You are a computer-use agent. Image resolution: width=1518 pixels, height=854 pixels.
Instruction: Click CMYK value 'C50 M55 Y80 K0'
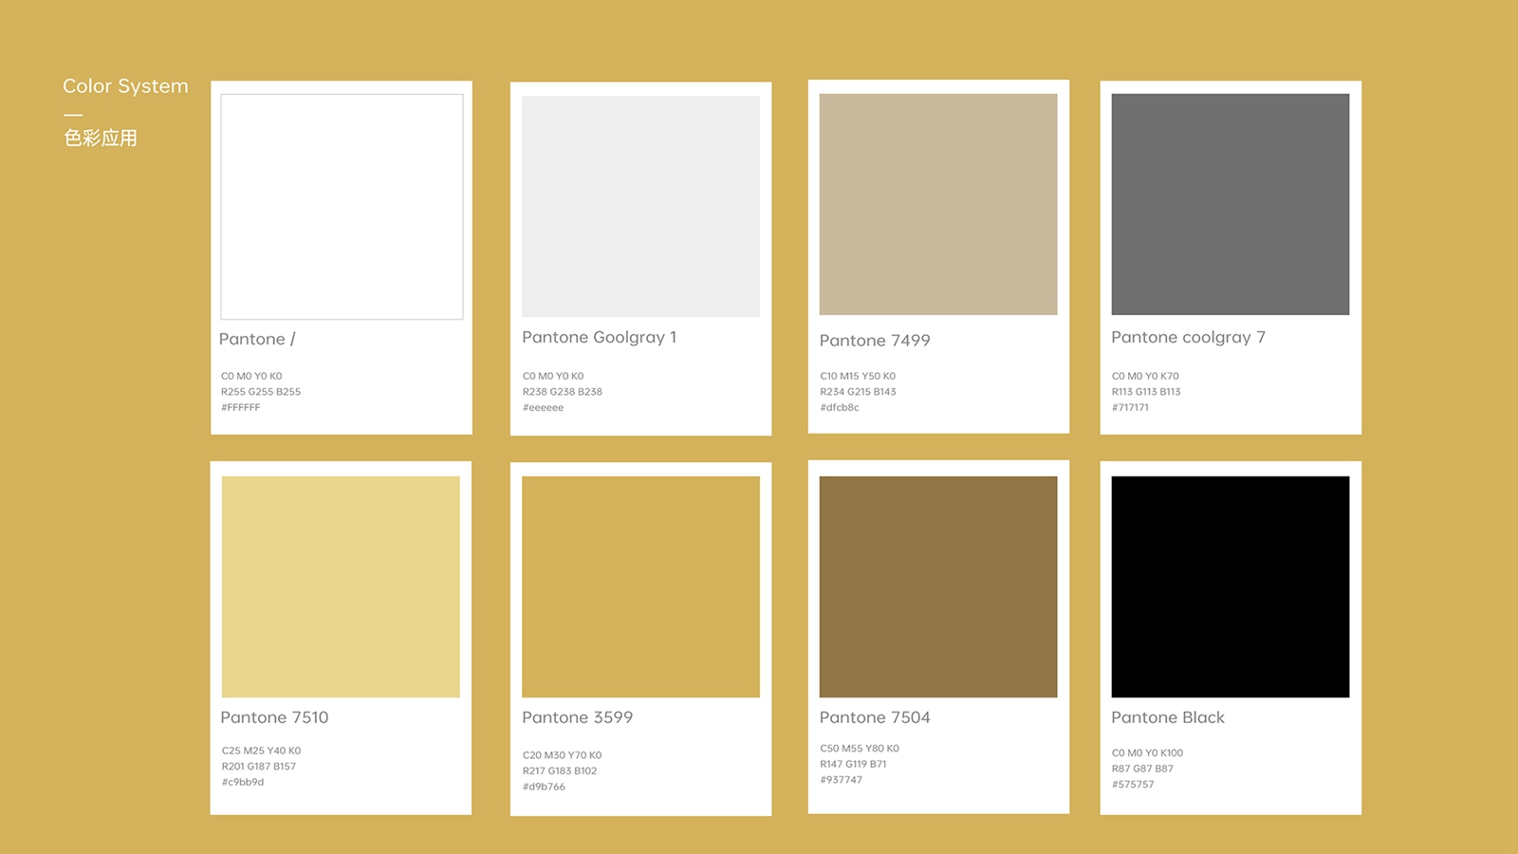860,749
